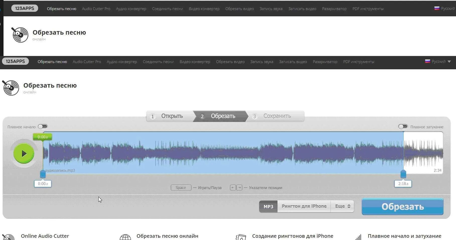Click the volume bars icon beside Плавное начало и затухание
This screenshot has width=456, height=240.
tap(358, 237)
